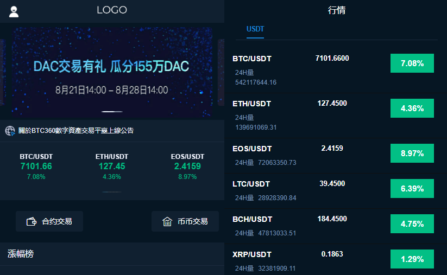Select the USDT market tab
The width and height of the screenshot is (447, 275).
[x=255, y=29]
